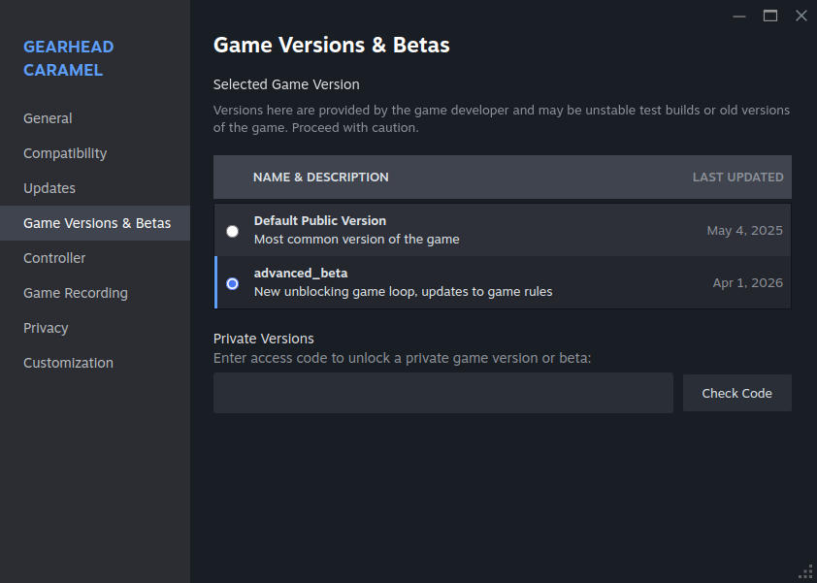
Task: Open the General settings tab
Action: [48, 118]
